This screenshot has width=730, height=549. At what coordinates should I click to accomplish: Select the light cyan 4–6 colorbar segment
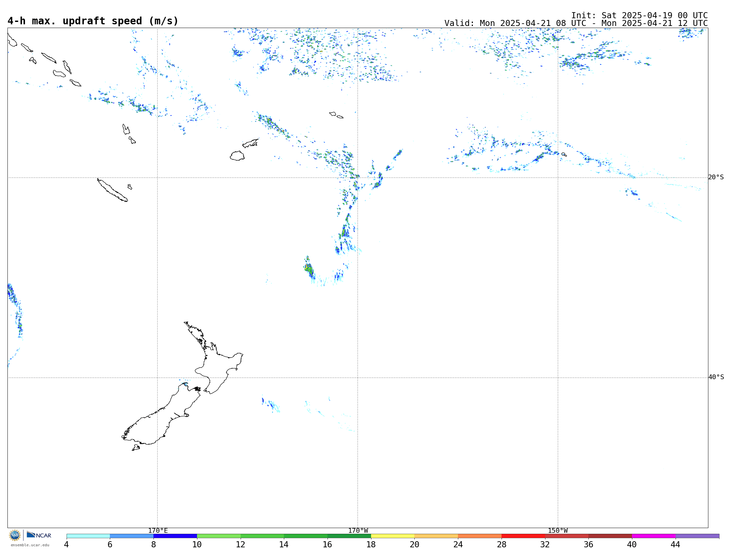88,536
